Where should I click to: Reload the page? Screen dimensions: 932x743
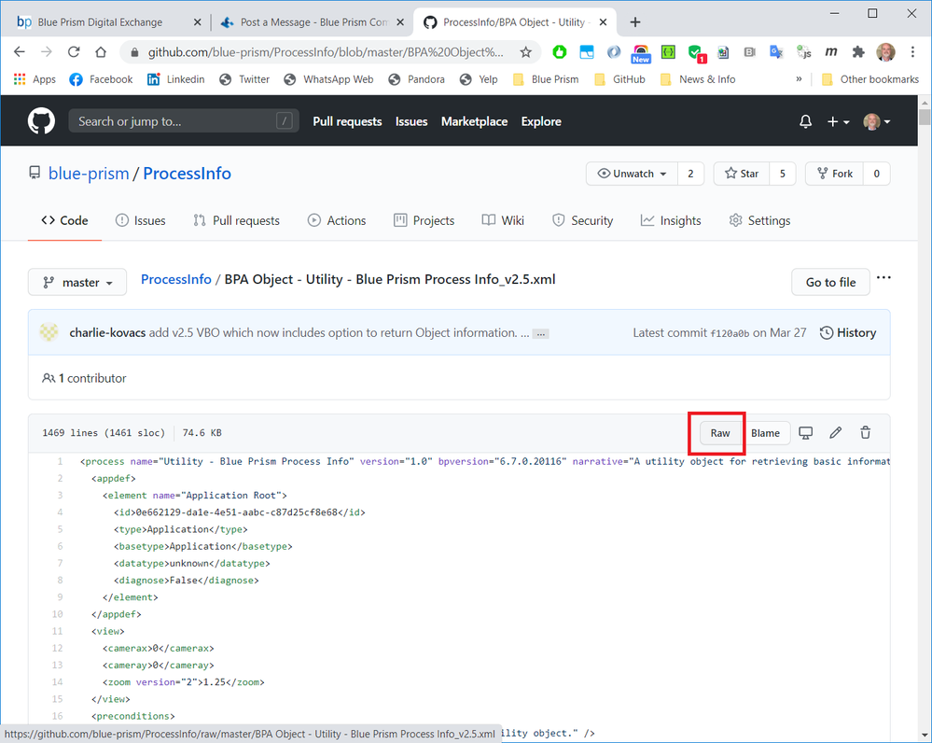tap(74, 52)
